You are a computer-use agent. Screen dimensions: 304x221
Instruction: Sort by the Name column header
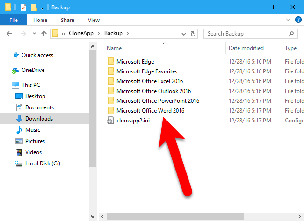pyautogui.click(x=114, y=48)
